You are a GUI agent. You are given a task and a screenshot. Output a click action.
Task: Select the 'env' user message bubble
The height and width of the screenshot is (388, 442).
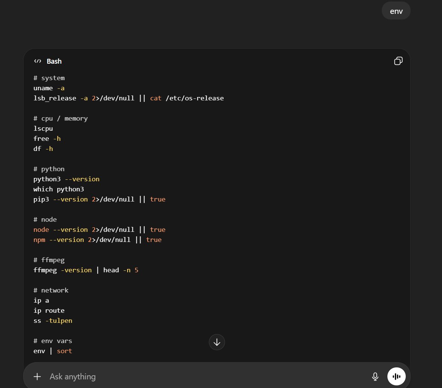(396, 11)
